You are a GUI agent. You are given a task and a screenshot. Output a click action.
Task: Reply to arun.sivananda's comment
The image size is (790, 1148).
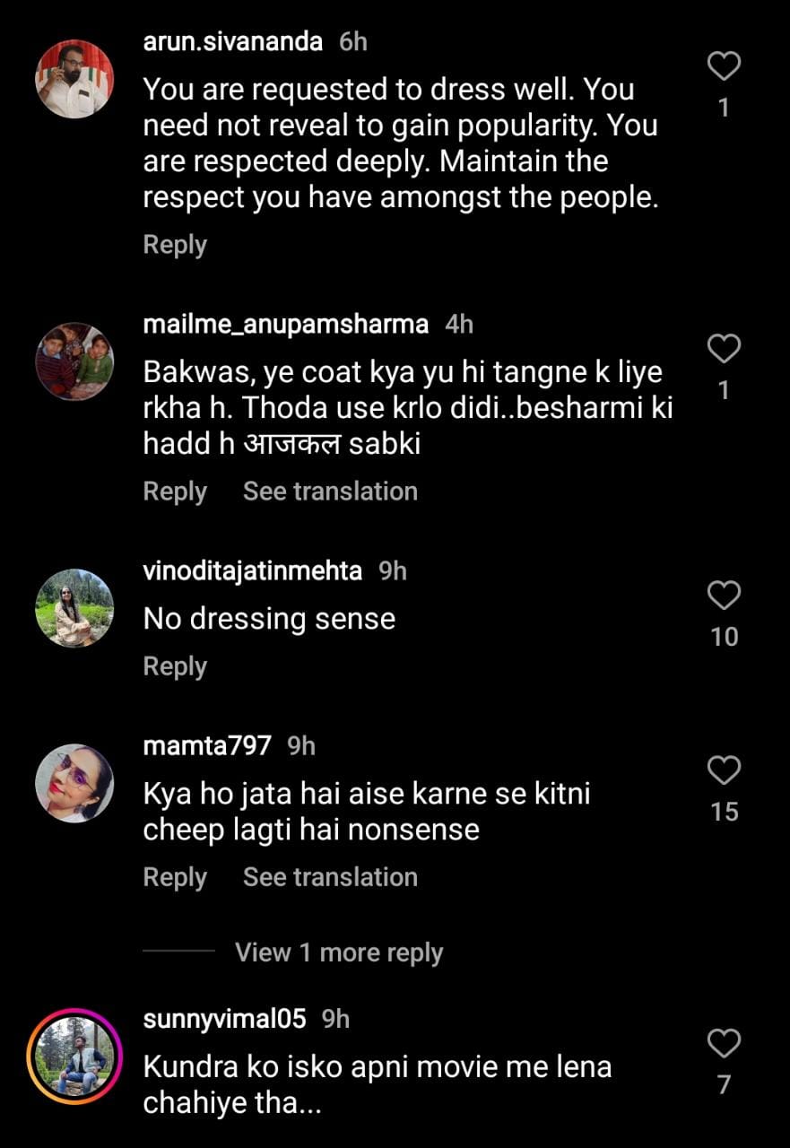pyautogui.click(x=175, y=245)
